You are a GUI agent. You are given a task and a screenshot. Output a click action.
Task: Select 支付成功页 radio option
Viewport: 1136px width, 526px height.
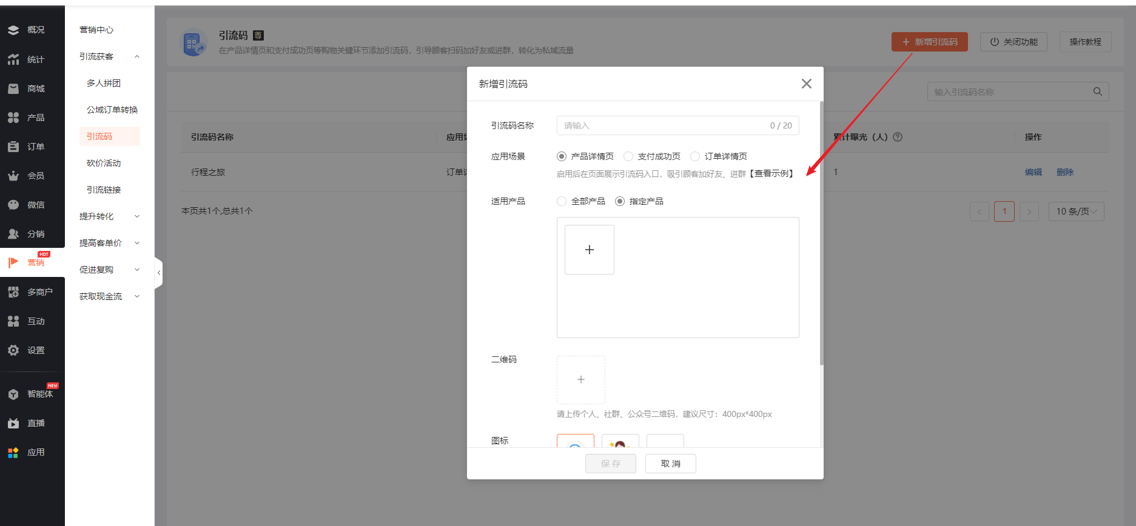(628, 156)
